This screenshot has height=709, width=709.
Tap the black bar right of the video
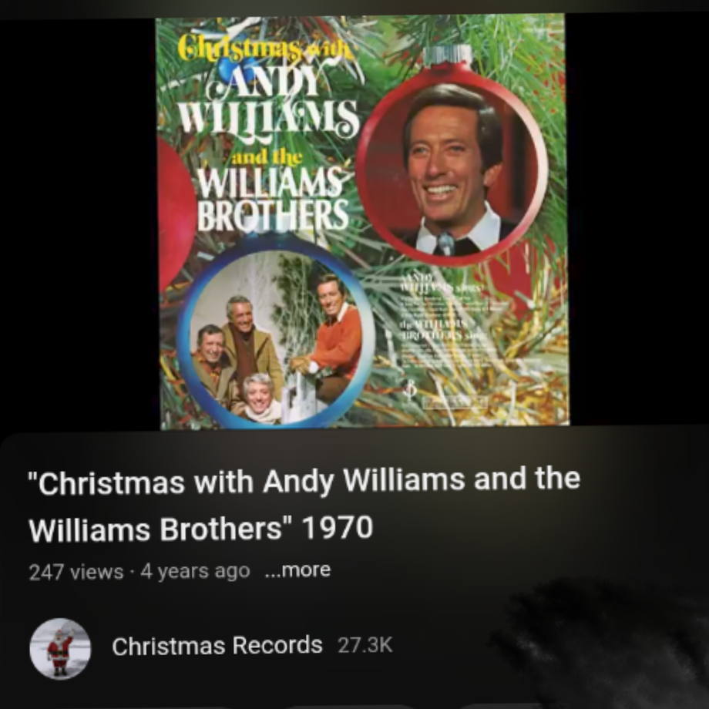637,222
